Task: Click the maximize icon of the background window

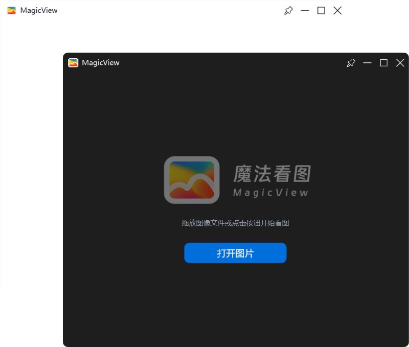Action: click(321, 10)
